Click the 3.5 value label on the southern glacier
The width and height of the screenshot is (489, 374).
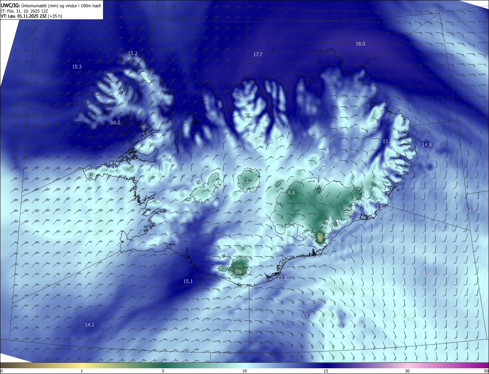pyautogui.click(x=238, y=272)
